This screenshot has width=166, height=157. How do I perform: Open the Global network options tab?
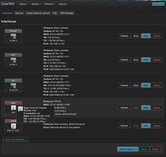tap(38, 13)
